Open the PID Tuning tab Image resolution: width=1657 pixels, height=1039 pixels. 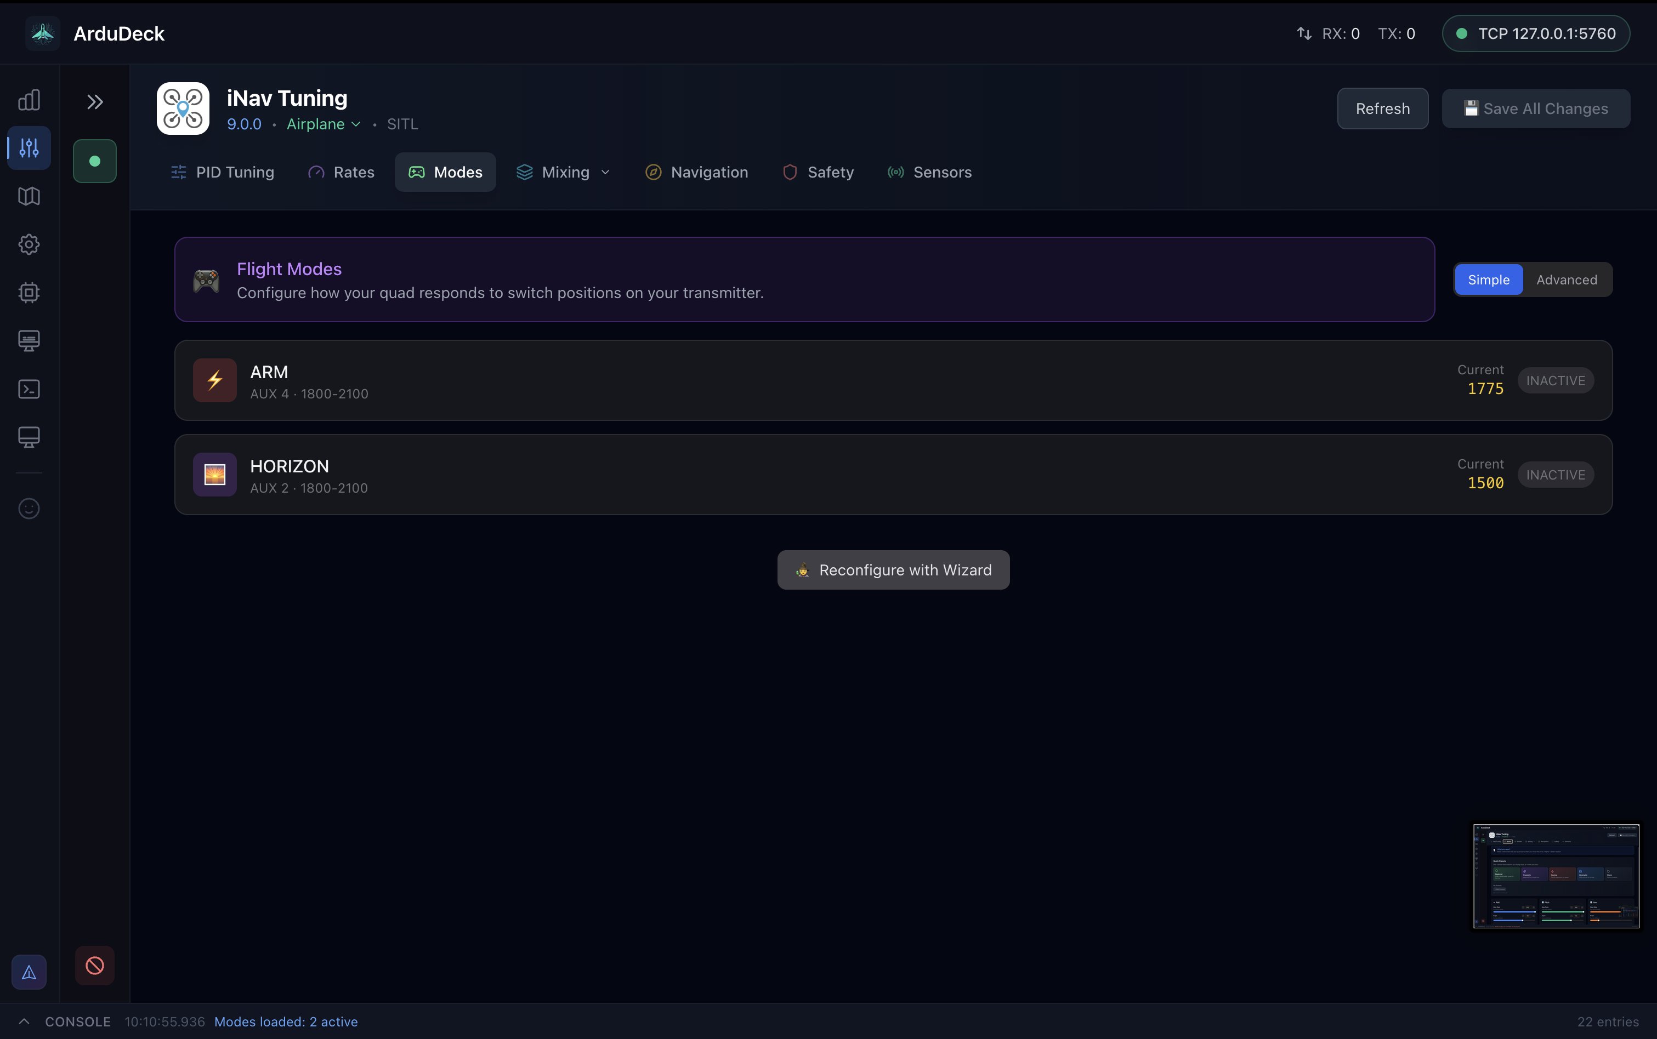222,173
